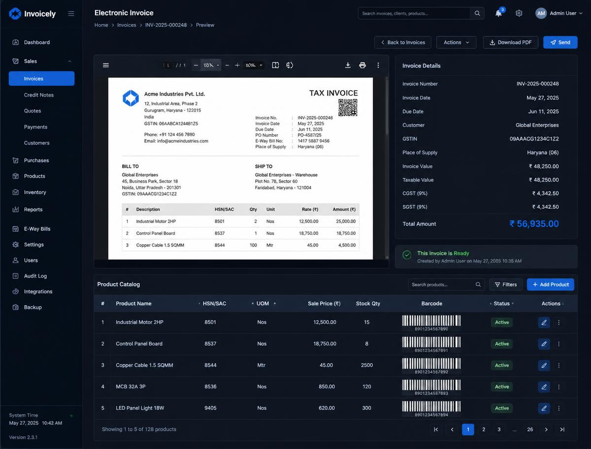Click the search magnifier icon in the top bar
The height and width of the screenshot is (449, 591).
(x=477, y=13)
